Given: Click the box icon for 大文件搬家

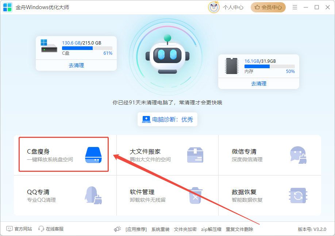Looking at the screenshot, I should pyautogui.click(x=195, y=155).
